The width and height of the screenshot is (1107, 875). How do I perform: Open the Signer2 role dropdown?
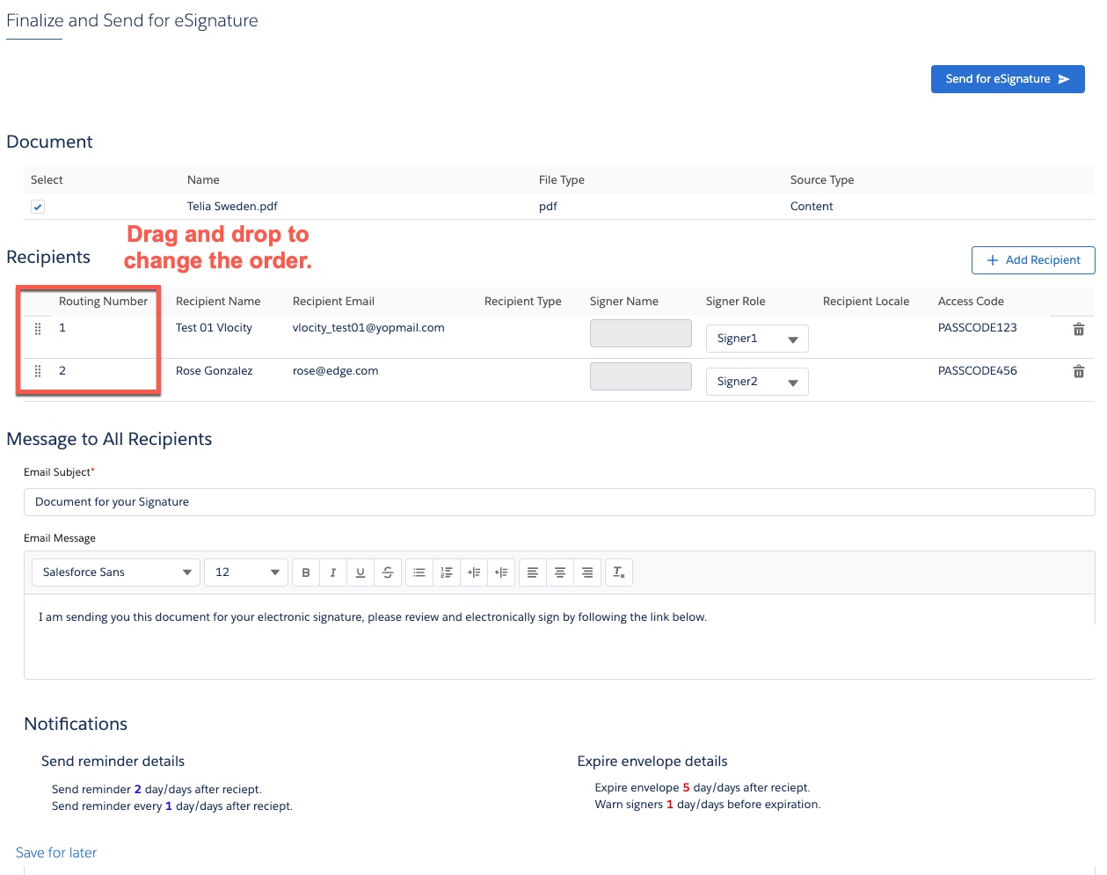tap(757, 382)
